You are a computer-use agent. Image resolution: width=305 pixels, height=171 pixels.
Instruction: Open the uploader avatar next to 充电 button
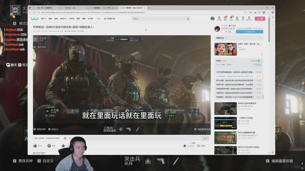click(x=217, y=29)
